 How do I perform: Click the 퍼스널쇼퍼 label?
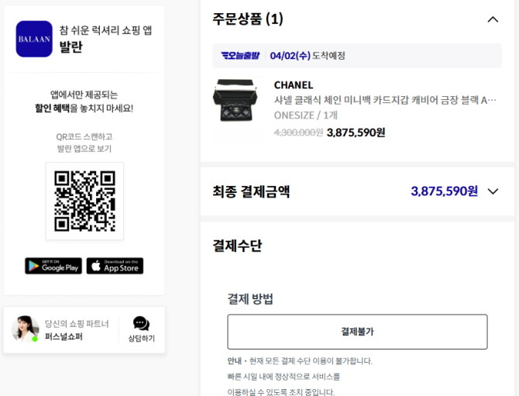pos(64,337)
